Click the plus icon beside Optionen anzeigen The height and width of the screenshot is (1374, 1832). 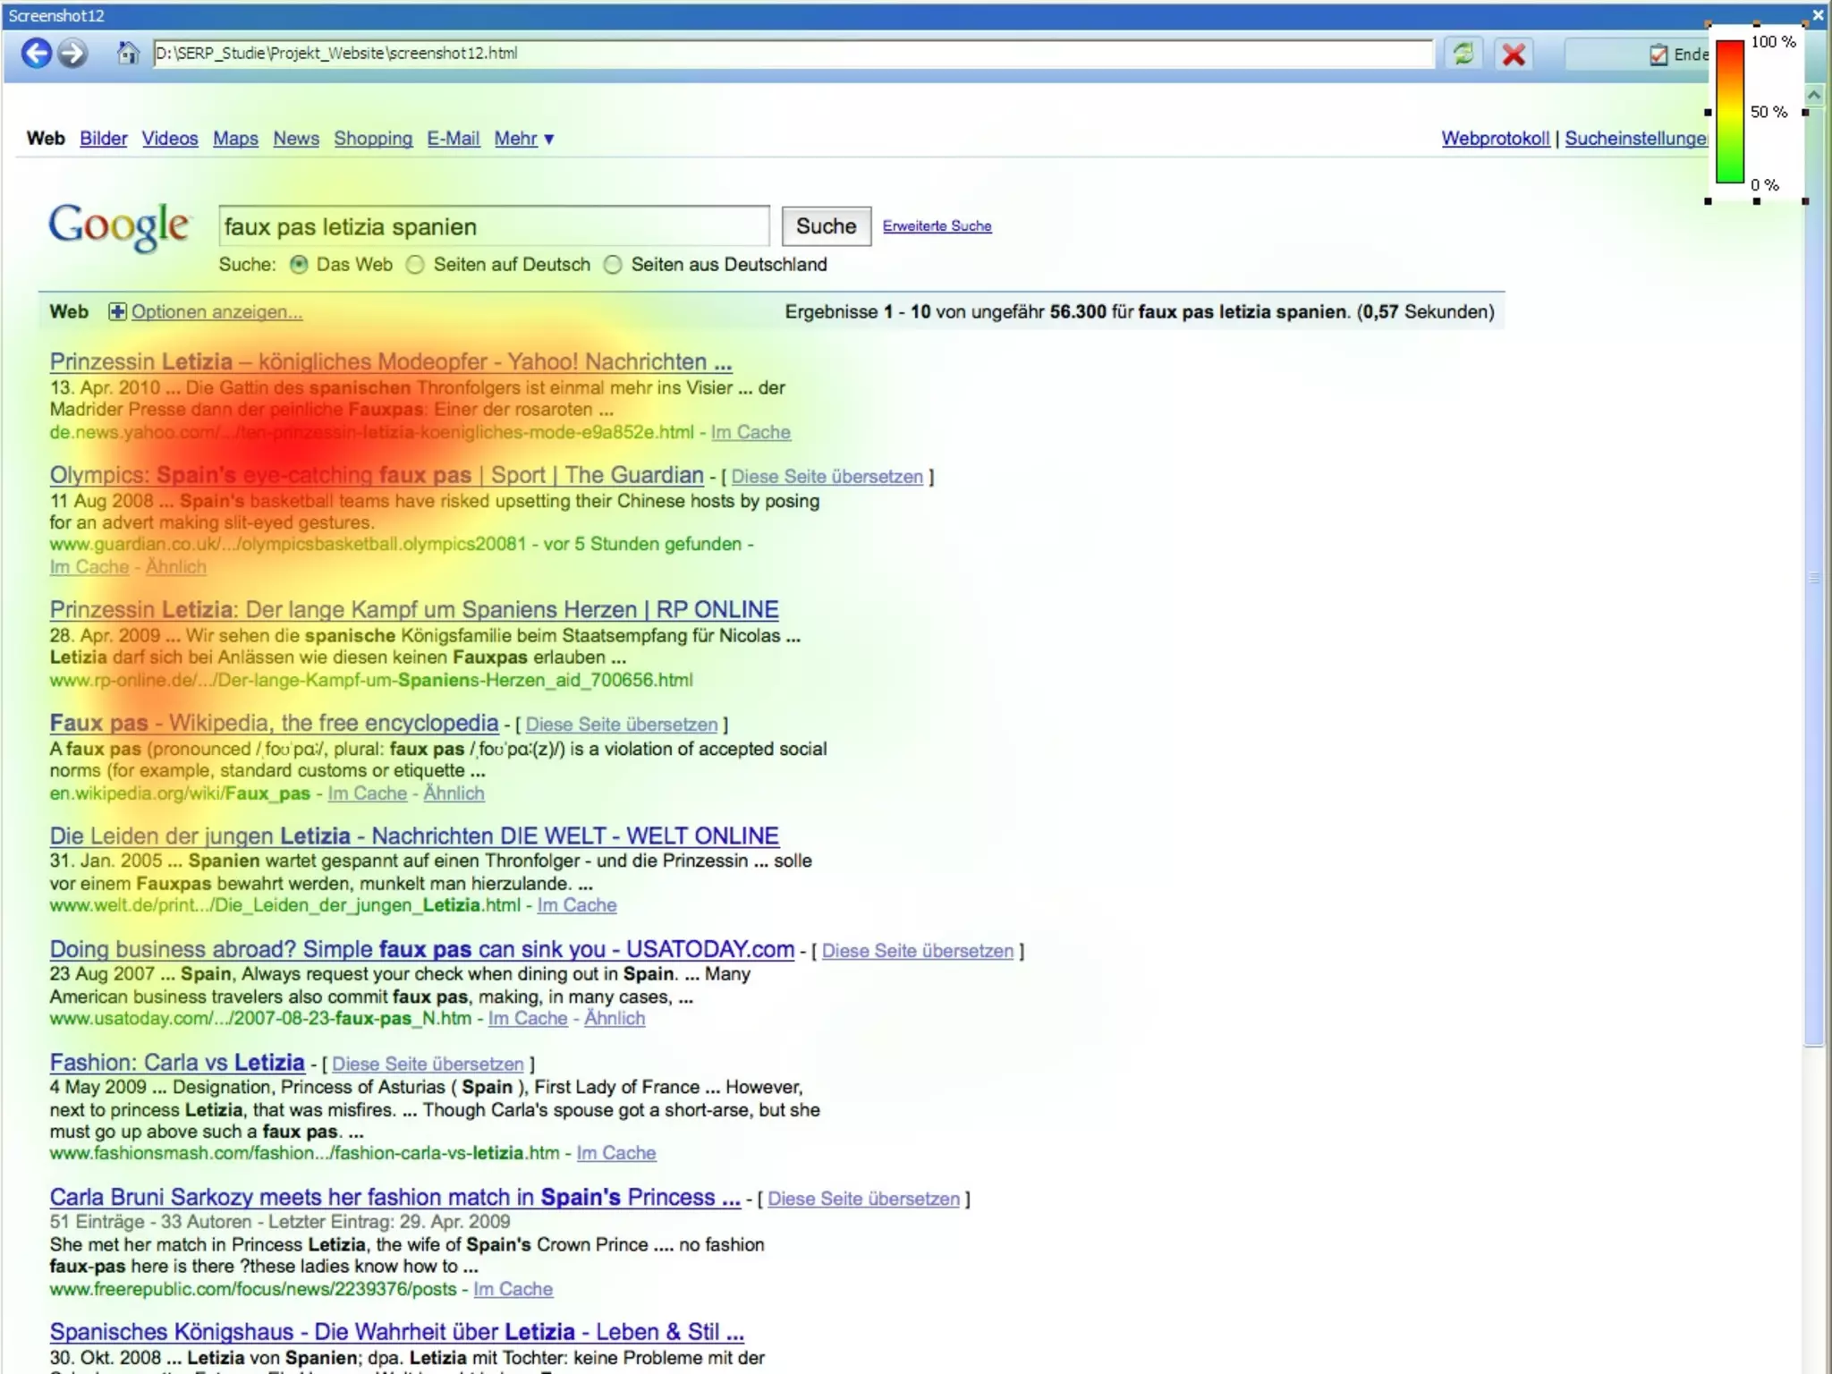[x=117, y=312]
